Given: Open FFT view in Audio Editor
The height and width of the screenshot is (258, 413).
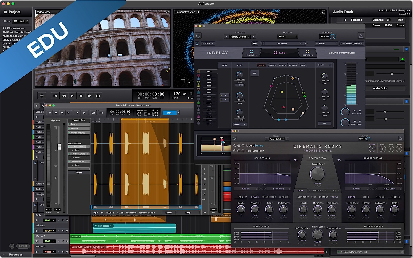Looking at the screenshot, I should [101, 113].
